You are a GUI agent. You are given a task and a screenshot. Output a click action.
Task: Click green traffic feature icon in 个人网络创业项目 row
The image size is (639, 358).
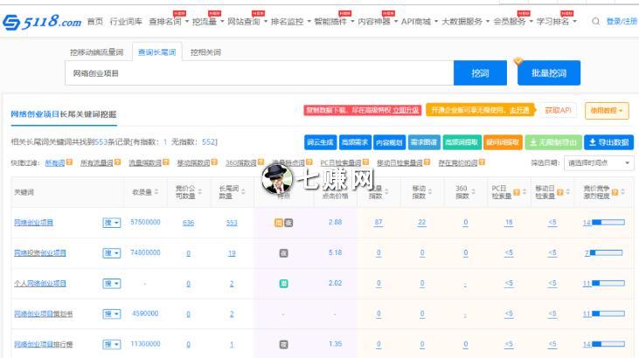point(283,284)
